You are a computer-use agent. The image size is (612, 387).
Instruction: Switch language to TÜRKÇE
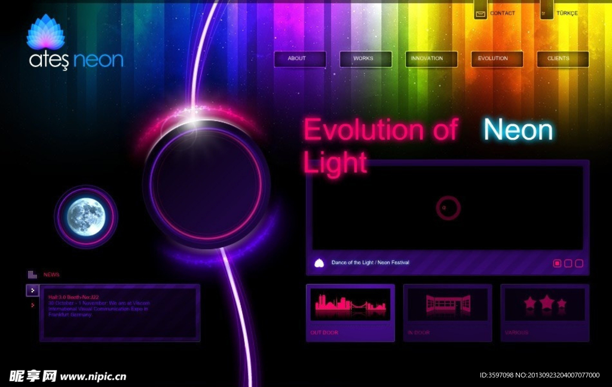click(x=567, y=13)
